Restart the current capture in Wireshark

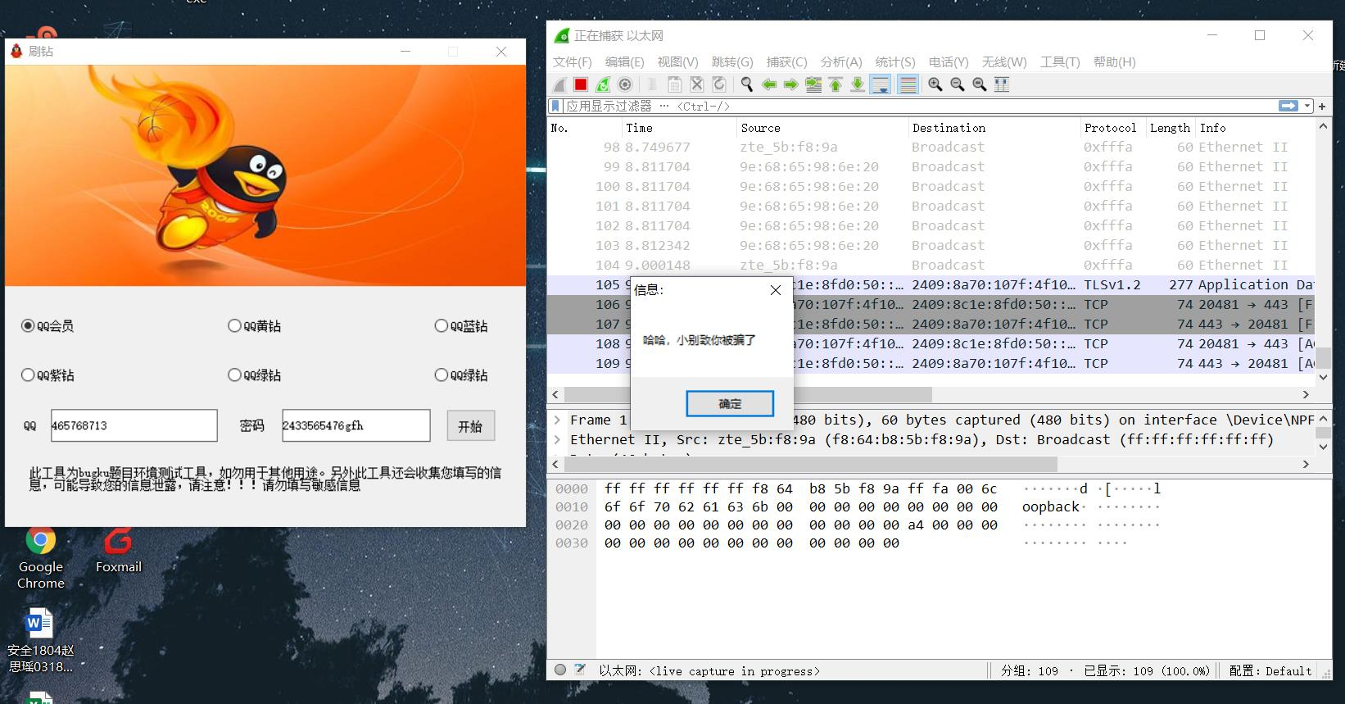[x=603, y=84]
